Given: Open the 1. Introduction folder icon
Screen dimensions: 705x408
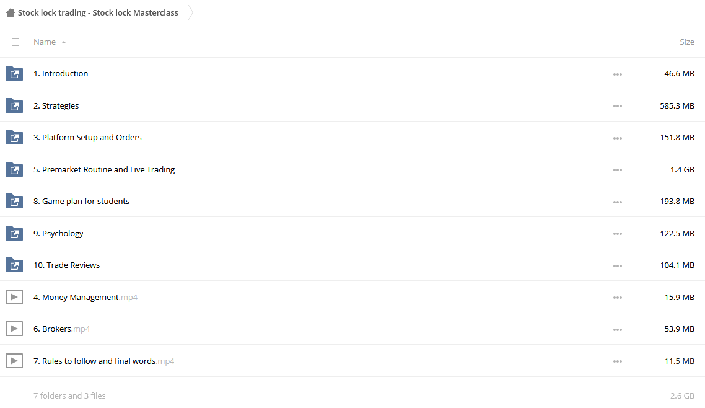Looking at the screenshot, I should click(14, 73).
